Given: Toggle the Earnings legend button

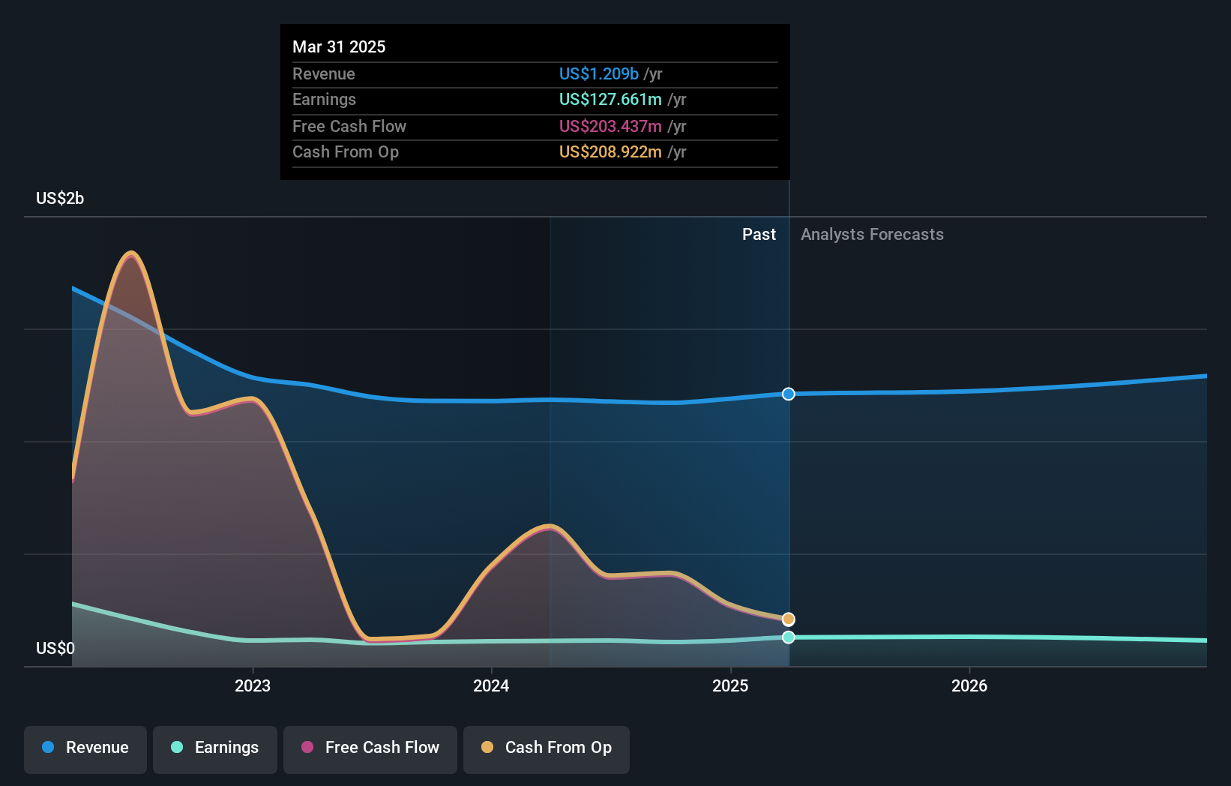Looking at the screenshot, I should [x=215, y=749].
